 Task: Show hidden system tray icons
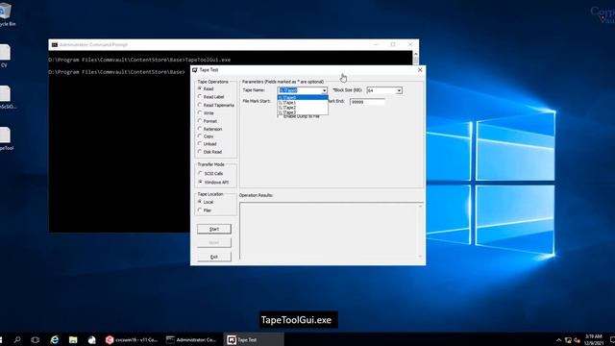559,339
